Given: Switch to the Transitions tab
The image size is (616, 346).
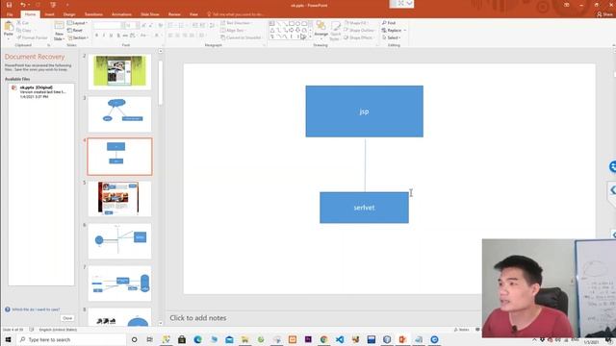Looking at the screenshot, I should click(93, 14).
